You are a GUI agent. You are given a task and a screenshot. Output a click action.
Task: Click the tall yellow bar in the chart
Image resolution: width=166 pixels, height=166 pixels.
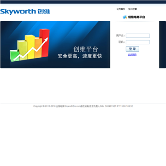(x=30, y=47)
